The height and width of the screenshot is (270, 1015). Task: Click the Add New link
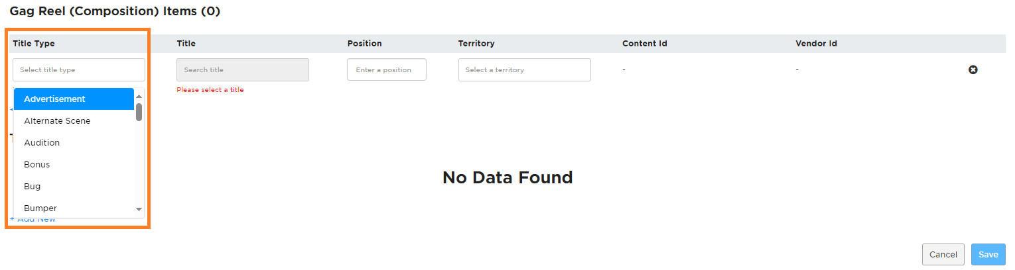33,219
